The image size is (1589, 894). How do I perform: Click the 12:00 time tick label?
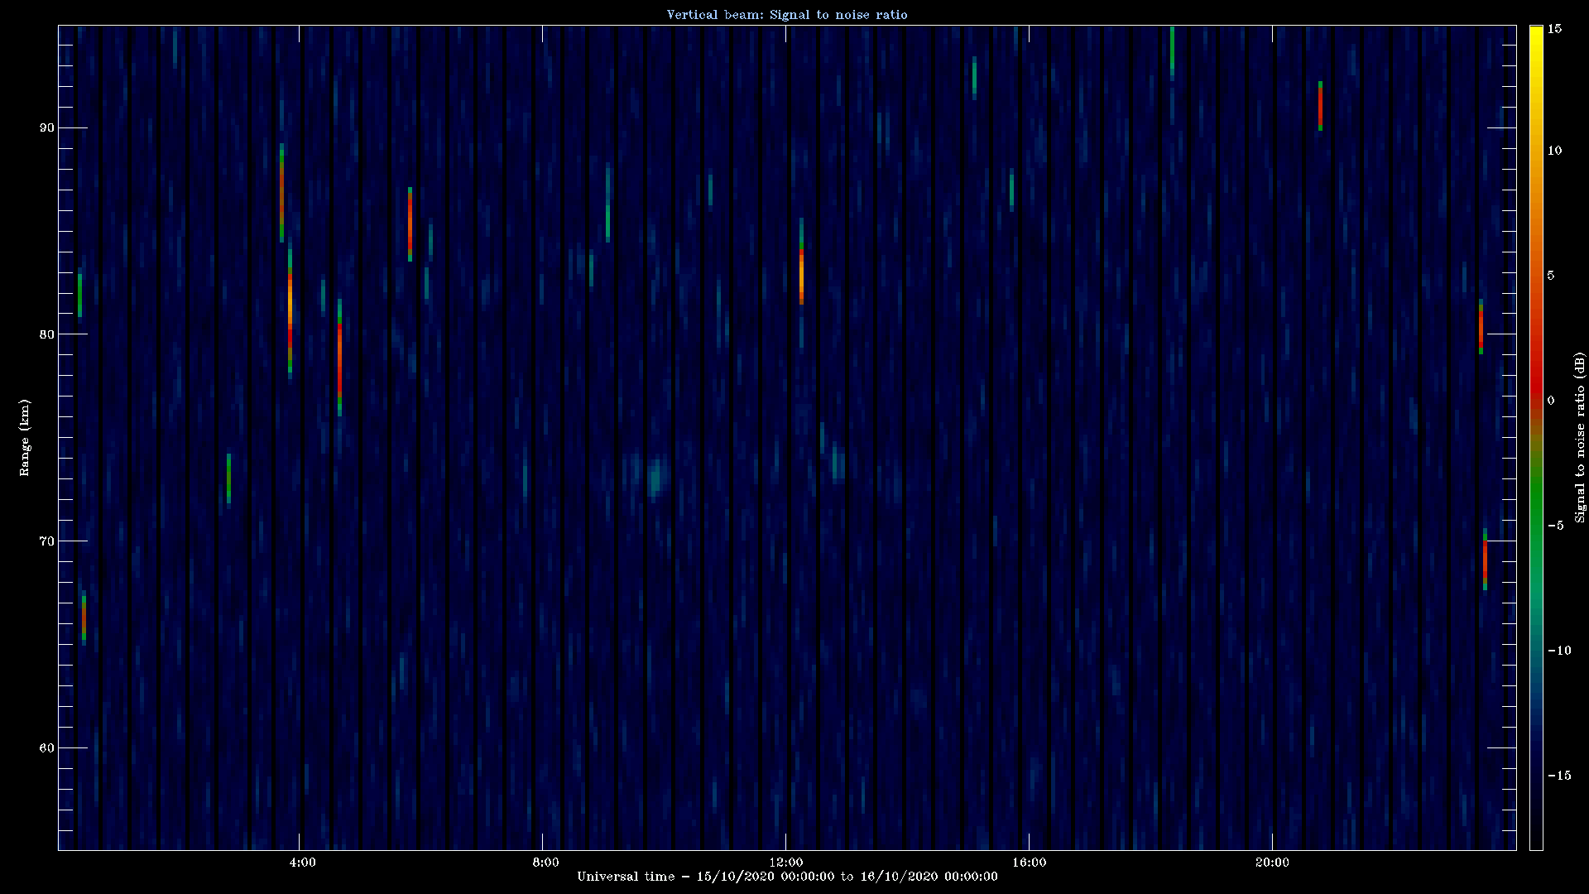(x=785, y=862)
